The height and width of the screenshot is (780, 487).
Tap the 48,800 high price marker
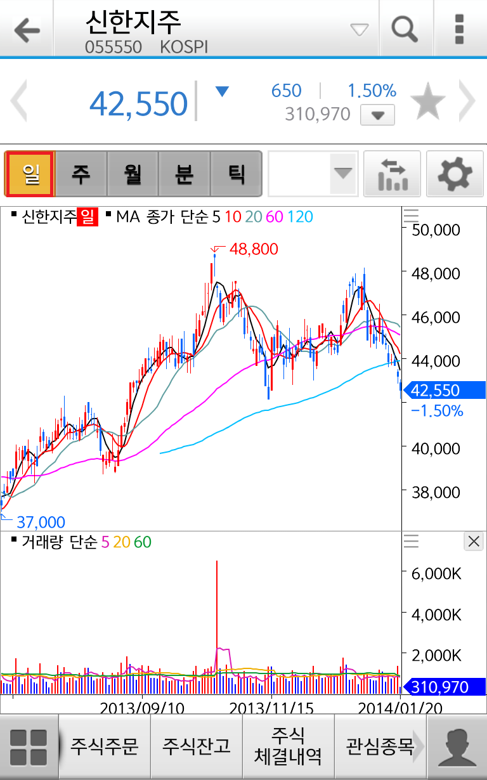pos(254,249)
